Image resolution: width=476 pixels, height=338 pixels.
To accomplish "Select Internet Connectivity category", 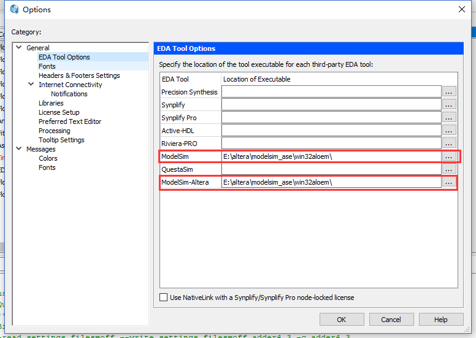I will (70, 85).
